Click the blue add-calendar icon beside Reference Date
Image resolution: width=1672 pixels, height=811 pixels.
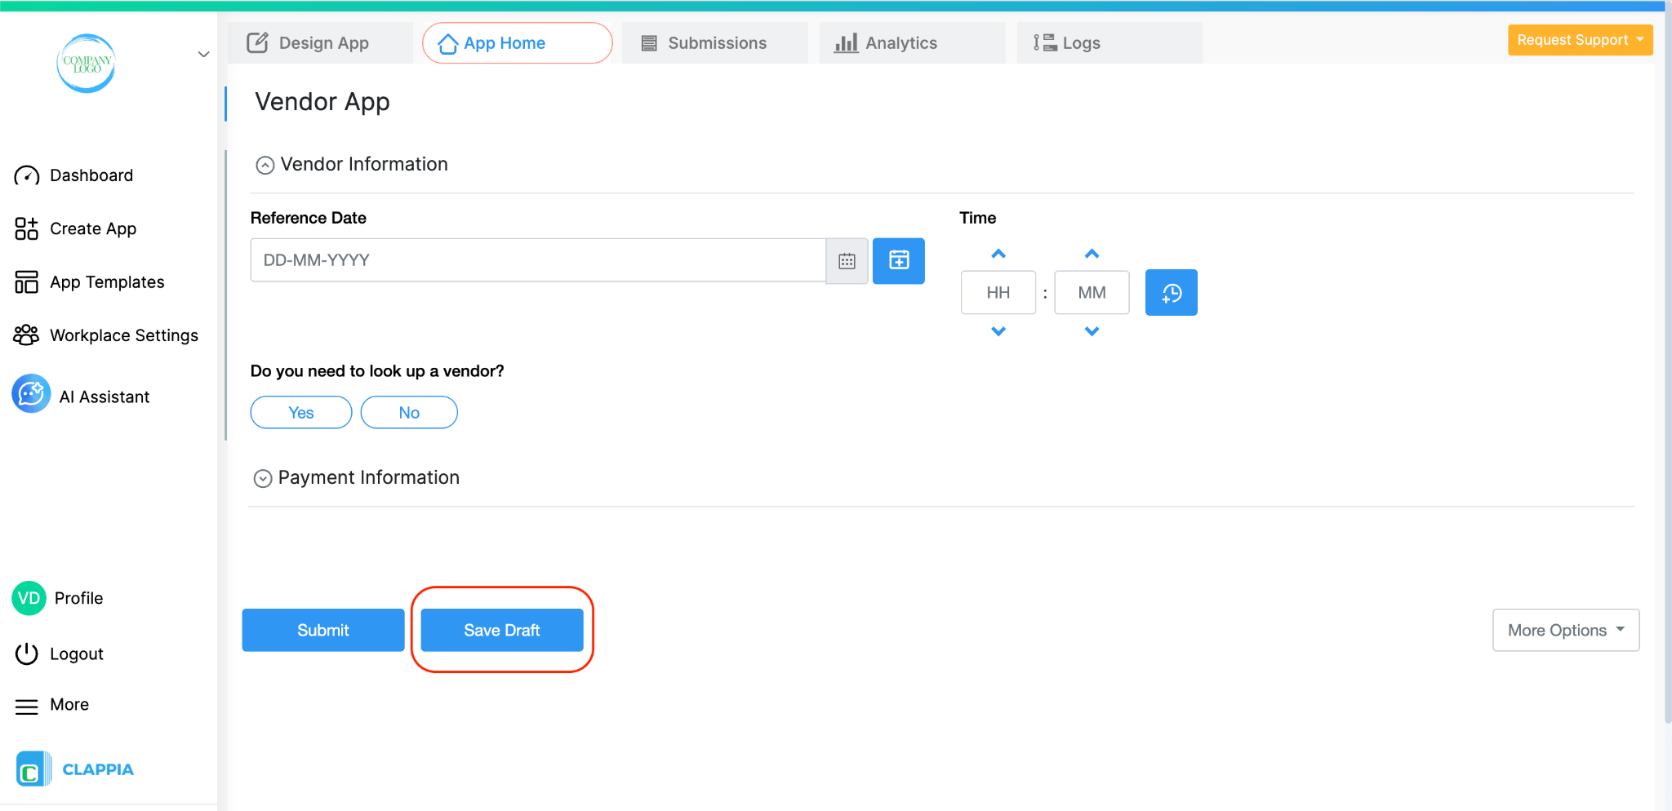898,260
